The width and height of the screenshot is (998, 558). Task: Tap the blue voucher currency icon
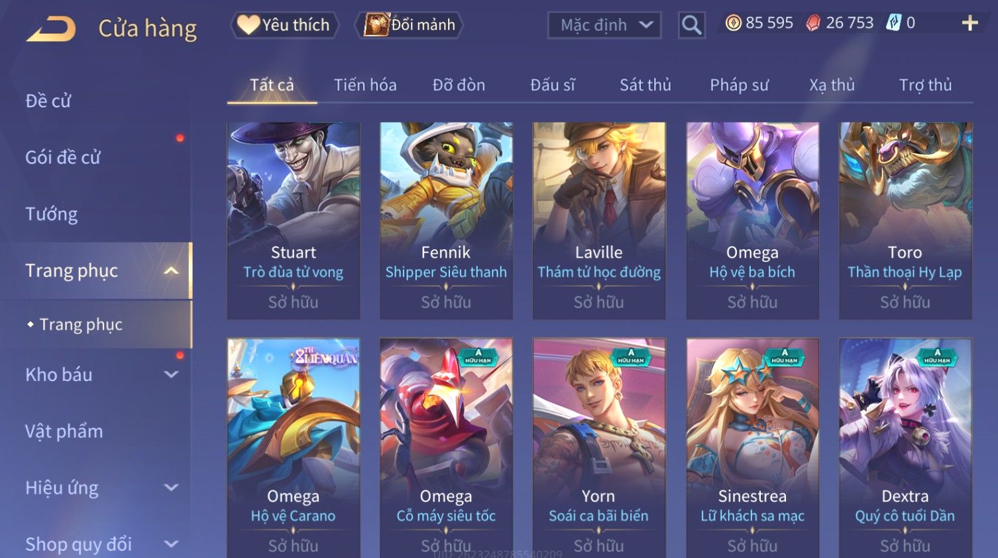click(x=894, y=23)
